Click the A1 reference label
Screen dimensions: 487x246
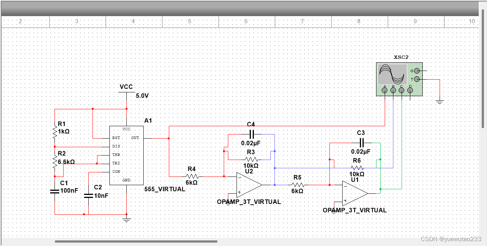(148, 121)
